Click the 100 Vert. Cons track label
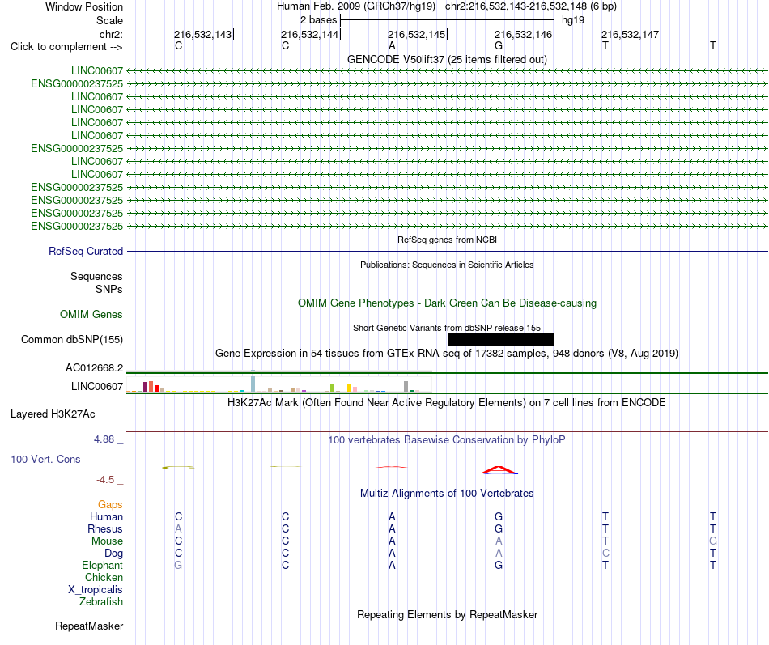Viewport: 769px width, 645px height. pyautogui.click(x=45, y=459)
